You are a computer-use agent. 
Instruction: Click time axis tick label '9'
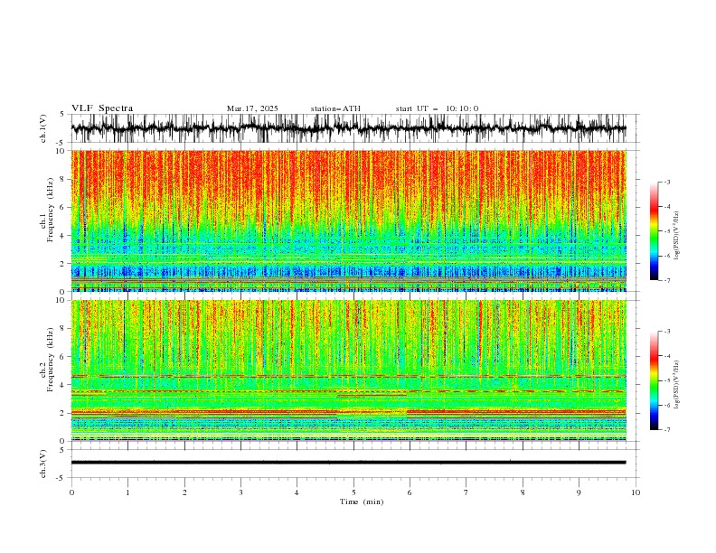point(579,492)
